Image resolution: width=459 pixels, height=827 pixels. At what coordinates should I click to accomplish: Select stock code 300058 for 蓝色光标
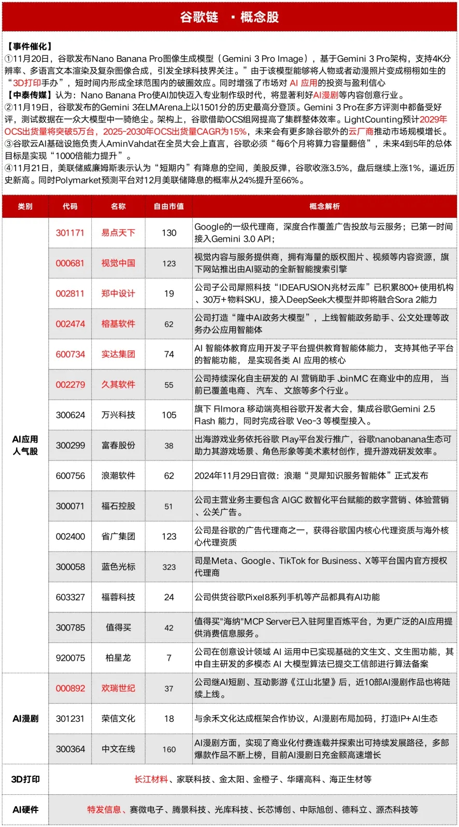click(x=70, y=567)
